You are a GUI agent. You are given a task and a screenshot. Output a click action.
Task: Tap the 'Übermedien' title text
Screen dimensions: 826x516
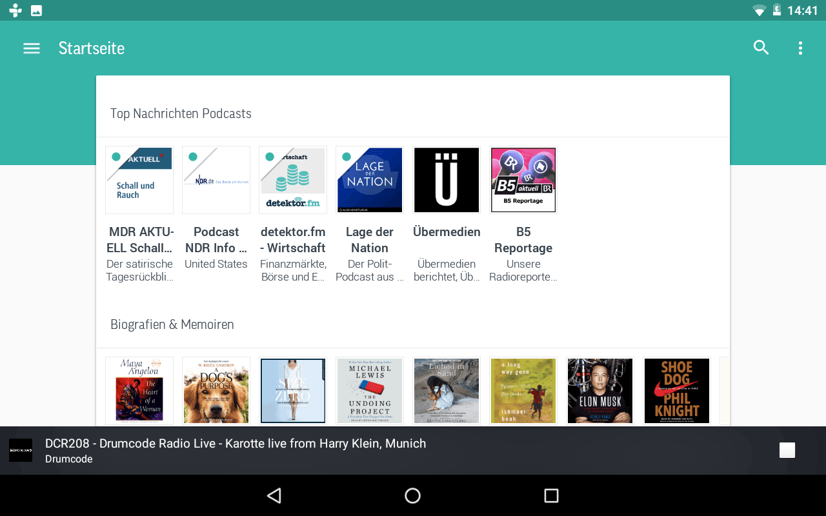447,232
